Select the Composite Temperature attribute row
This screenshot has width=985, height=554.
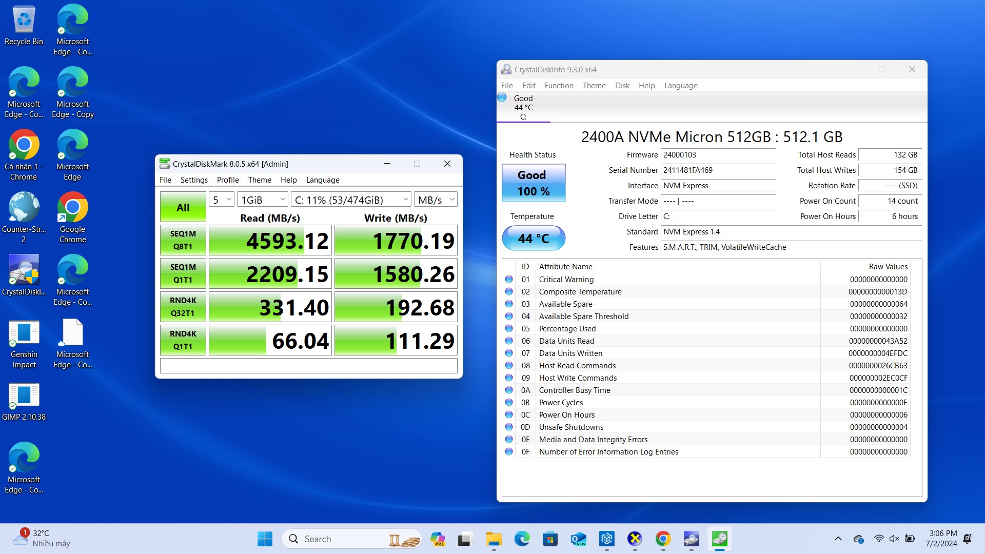[x=707, y=292]
